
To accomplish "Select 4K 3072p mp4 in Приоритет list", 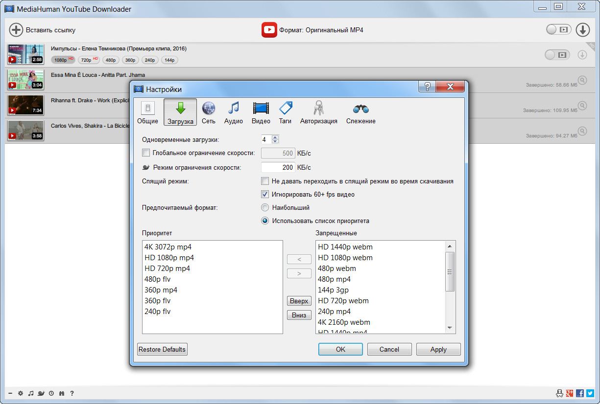I will 213,247.
